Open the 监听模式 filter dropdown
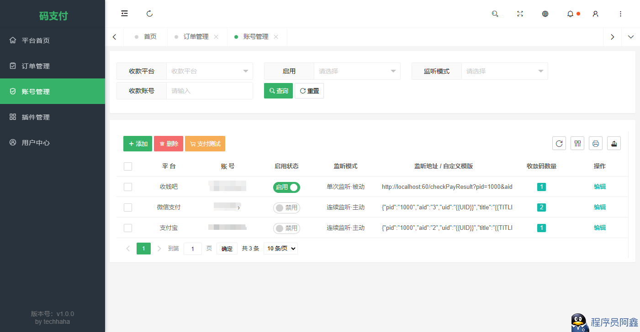Viewport: 640px width, 332px height. [x=505, y=71]
